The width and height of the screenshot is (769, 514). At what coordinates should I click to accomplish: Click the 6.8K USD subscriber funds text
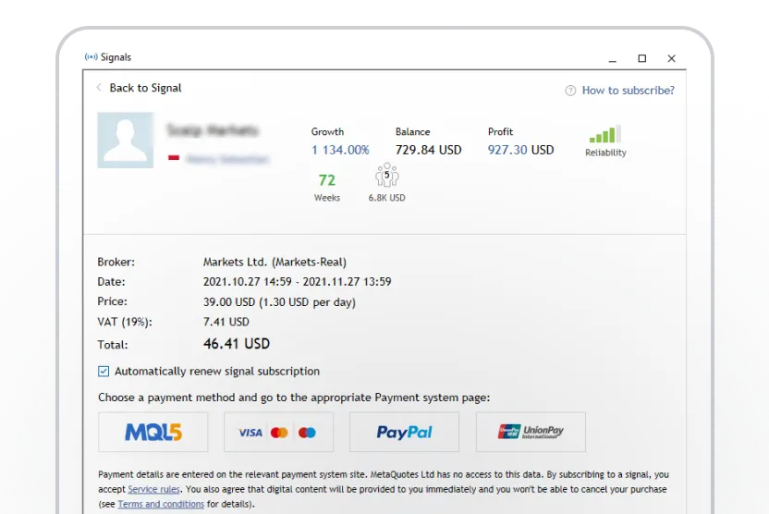click(x=387, y=198)
